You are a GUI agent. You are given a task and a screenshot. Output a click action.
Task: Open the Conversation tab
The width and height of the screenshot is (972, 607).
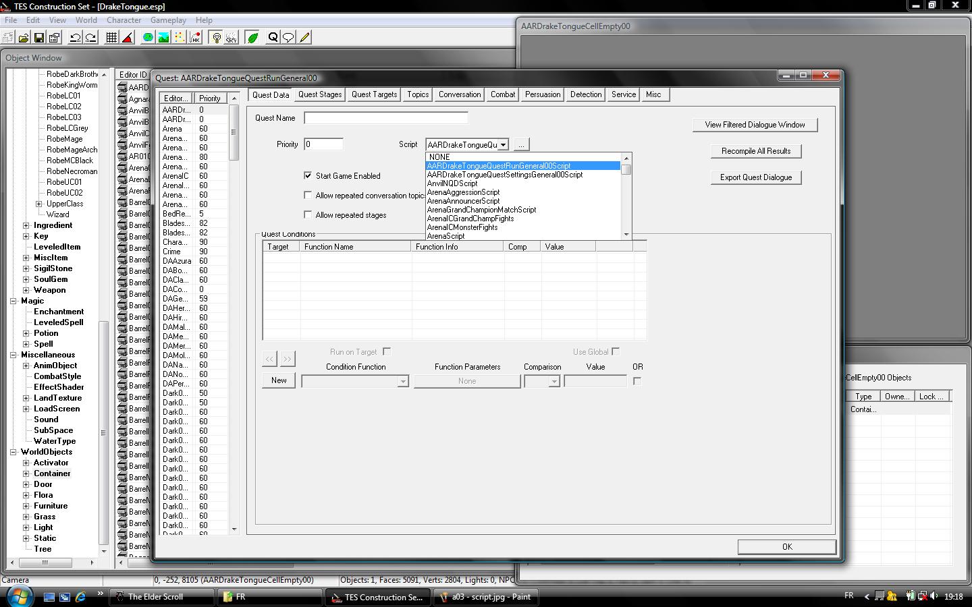[460, 94]
